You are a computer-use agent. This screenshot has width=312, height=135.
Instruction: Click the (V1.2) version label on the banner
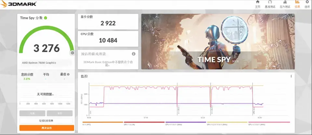click(x=235, y=61)
